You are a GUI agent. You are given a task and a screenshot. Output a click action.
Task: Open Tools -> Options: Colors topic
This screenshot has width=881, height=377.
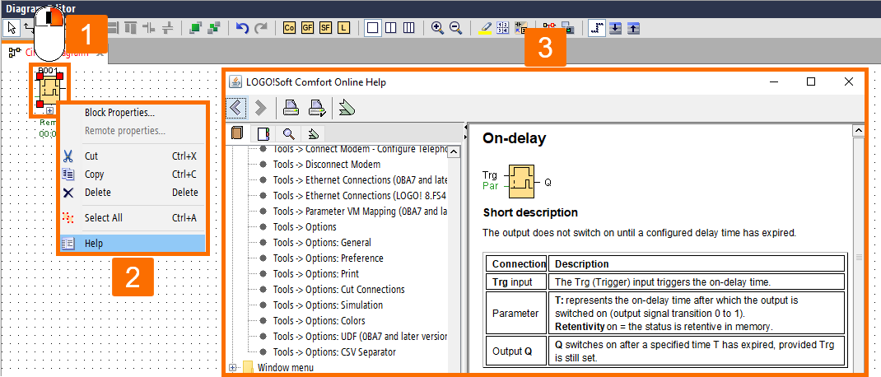319,321
